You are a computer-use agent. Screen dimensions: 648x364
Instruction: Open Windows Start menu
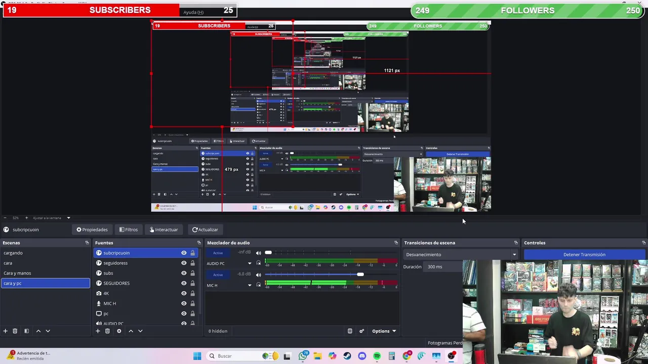(x=197, y=356)
